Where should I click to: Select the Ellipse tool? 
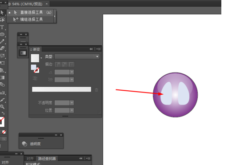pyautogui.click(x=2, y=34)
